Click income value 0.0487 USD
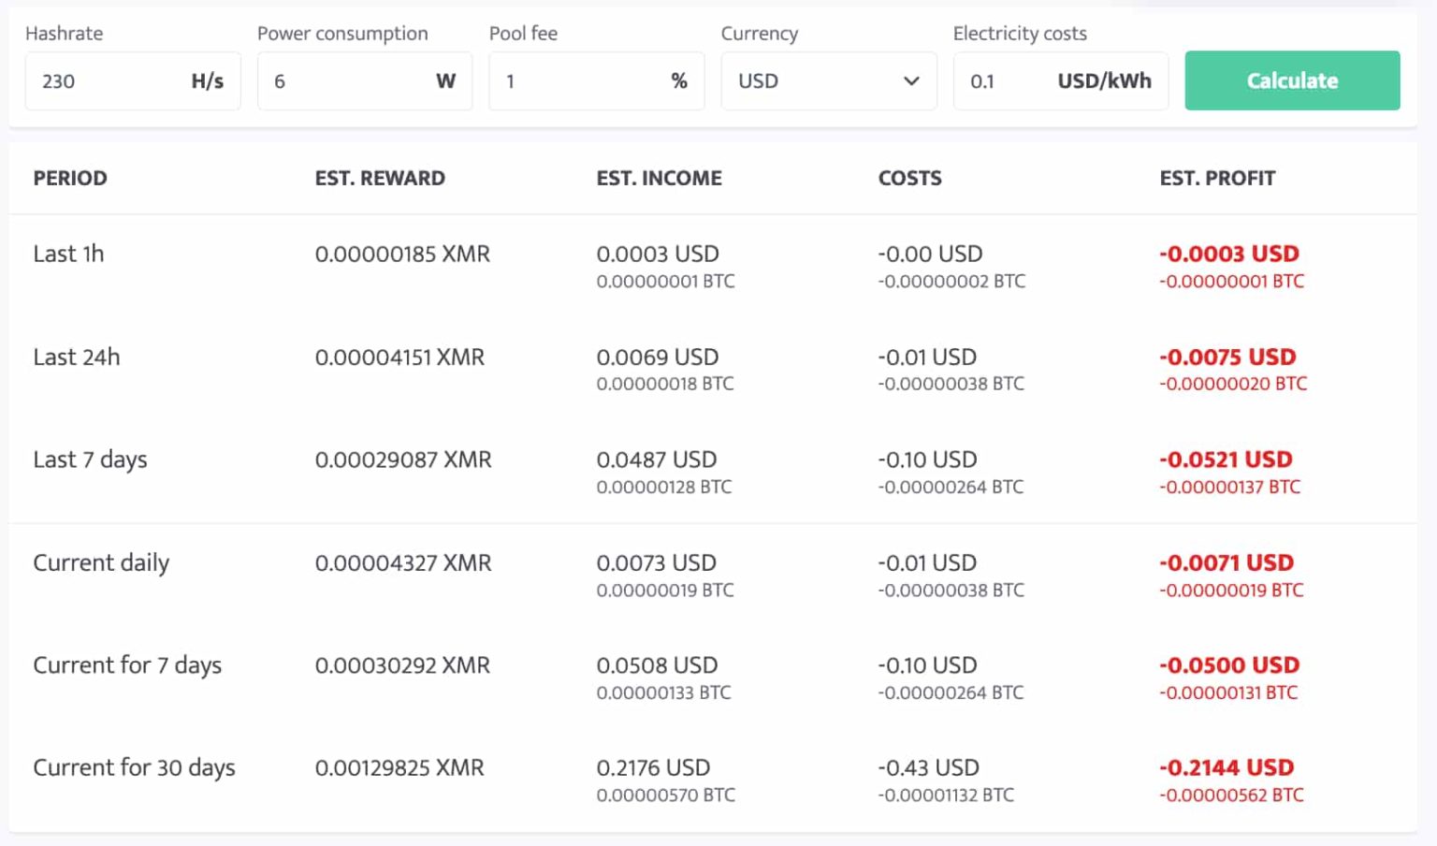The height and width of the screenshot is (846, 1437). [x=657, y=459]
